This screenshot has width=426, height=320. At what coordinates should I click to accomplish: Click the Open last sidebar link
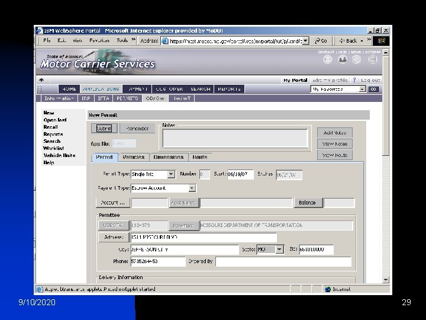click(x=55, y=120)
